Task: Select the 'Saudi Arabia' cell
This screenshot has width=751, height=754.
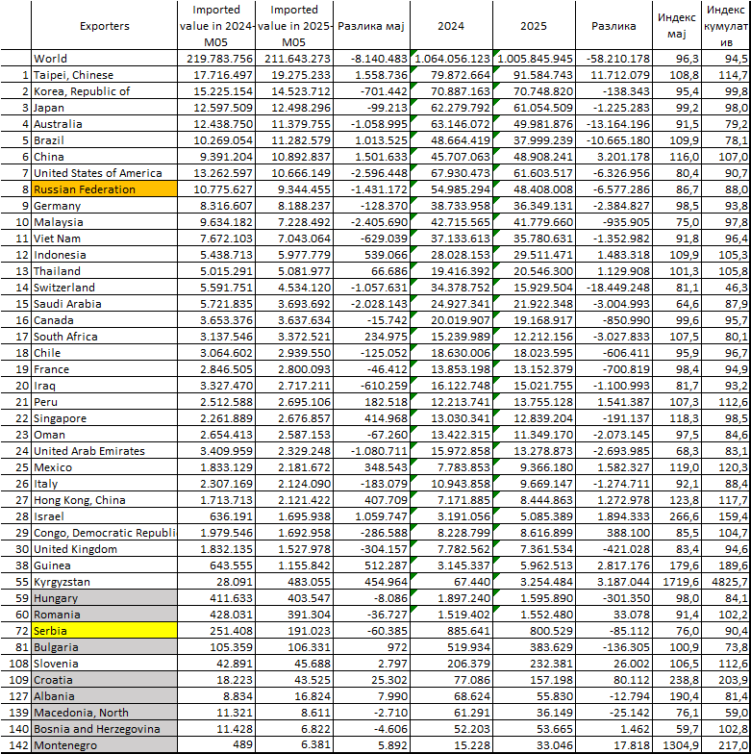Action: tap(104, 304)
